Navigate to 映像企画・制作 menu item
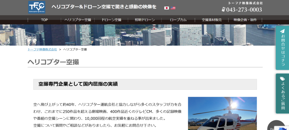Screen dimensions: 289x130 [245, 20]
